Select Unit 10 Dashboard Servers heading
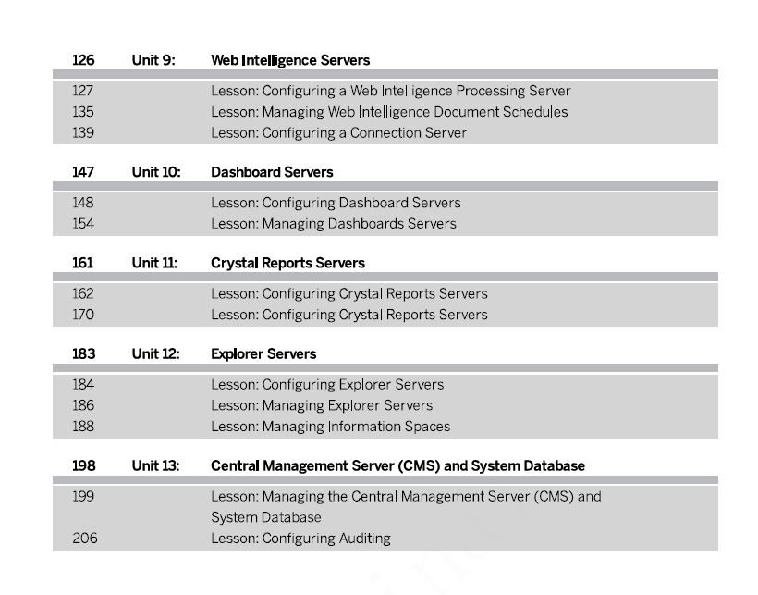 point(272,172)
